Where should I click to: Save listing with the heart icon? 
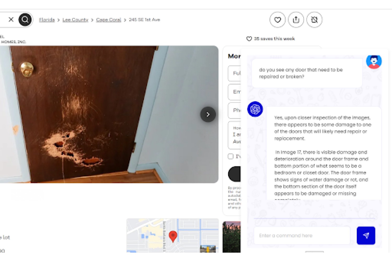(278, 20)
